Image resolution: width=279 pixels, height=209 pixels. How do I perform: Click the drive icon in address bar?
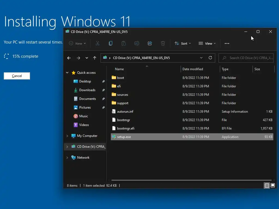(105, 57)
